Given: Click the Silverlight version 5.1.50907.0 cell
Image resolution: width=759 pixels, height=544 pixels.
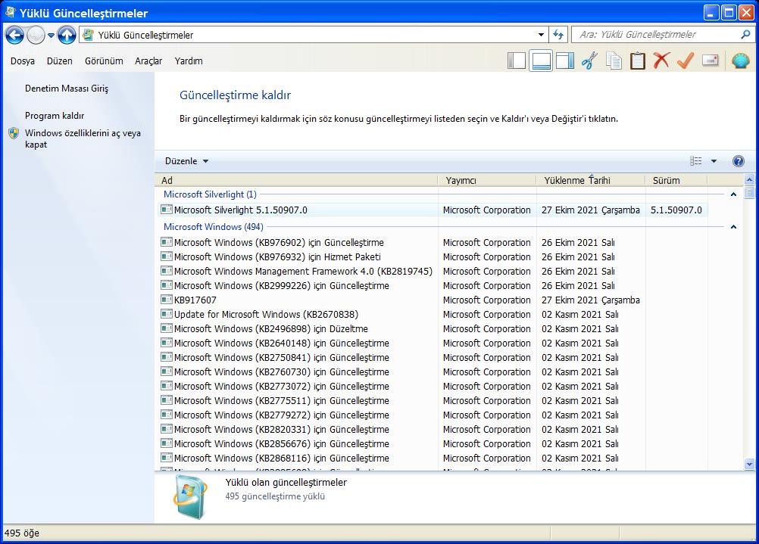Looking at the screenshot, I should 676,210.
